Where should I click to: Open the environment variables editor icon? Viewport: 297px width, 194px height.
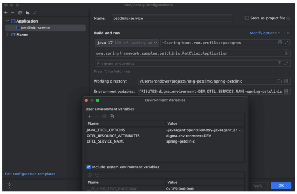(x=286, y=91)
